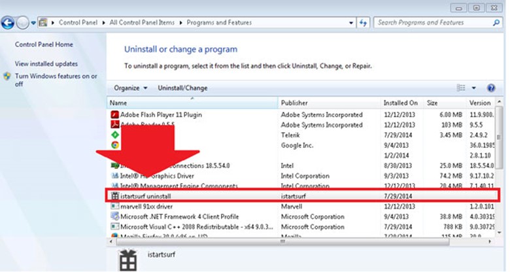This screenshot has width=510, height=272.
Task: Click Google Inc. publisher cell
Action: (297, 145)
